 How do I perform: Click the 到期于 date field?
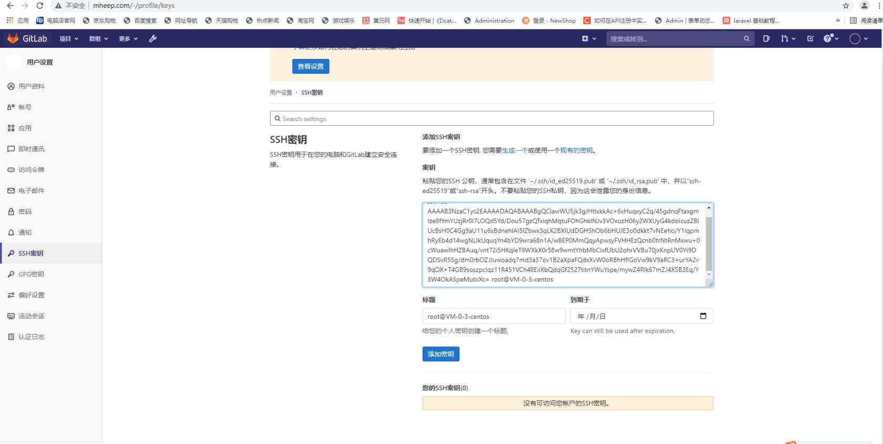point(642,316)
